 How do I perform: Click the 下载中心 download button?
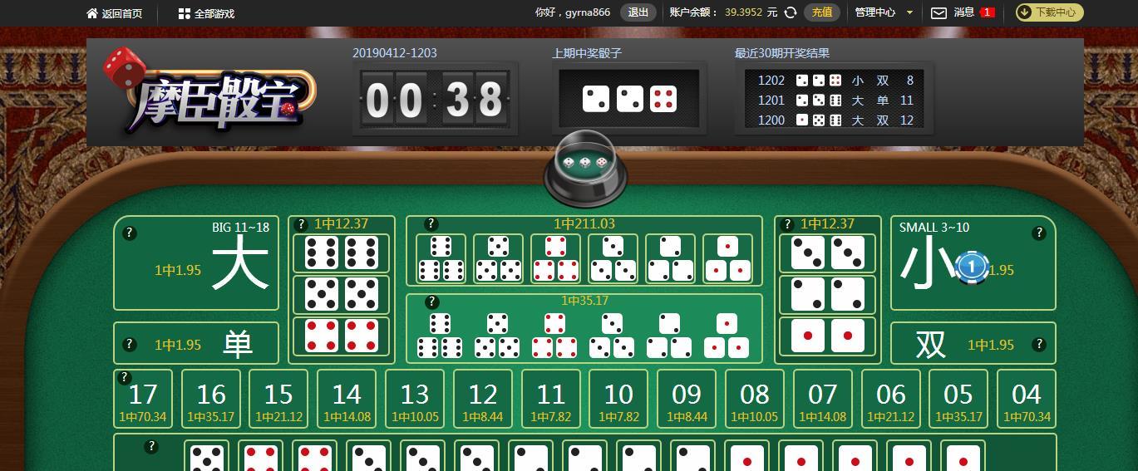pyautogui.click(x=1050, y=12)
